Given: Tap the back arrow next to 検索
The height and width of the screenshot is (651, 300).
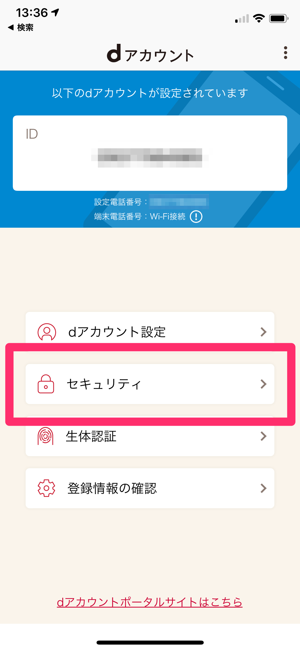Looking at the screenshot, I should pyautogui.click(x=11, y=27).
